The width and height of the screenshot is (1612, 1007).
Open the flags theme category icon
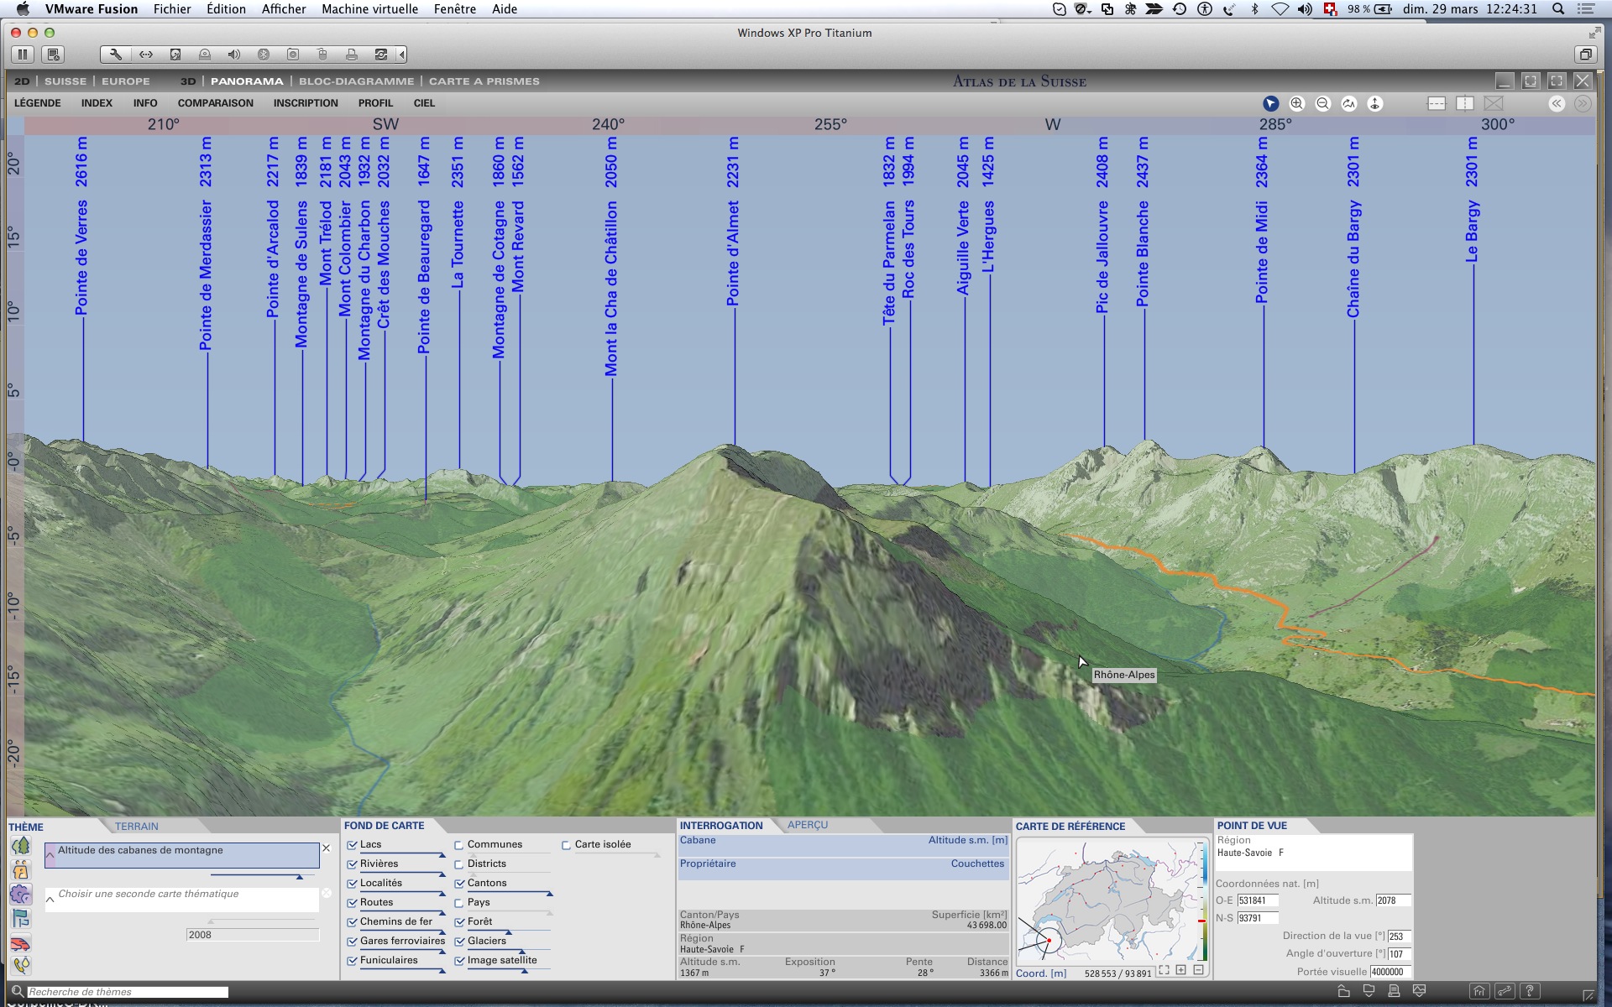[x=21, y=919]
